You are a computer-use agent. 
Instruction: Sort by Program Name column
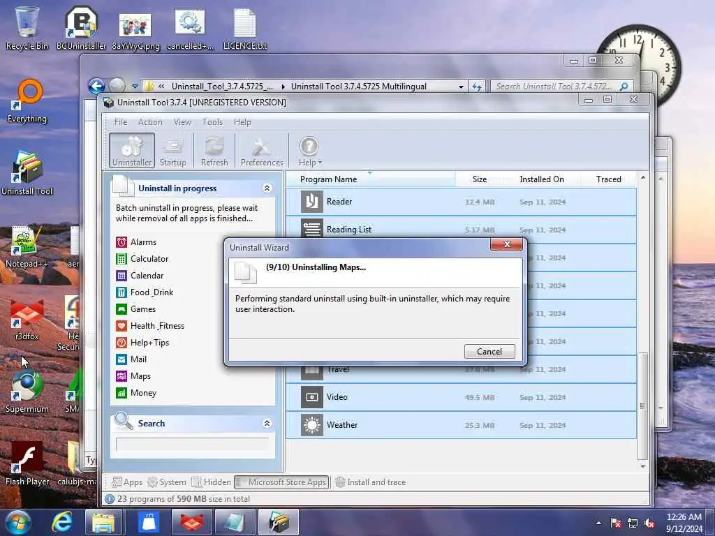click(370, 179)
